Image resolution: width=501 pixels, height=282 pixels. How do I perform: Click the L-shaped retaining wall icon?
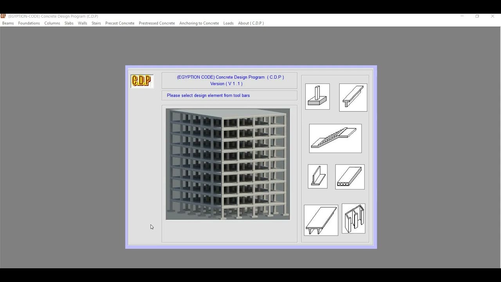pyautogui.click(x=317, y=177)
